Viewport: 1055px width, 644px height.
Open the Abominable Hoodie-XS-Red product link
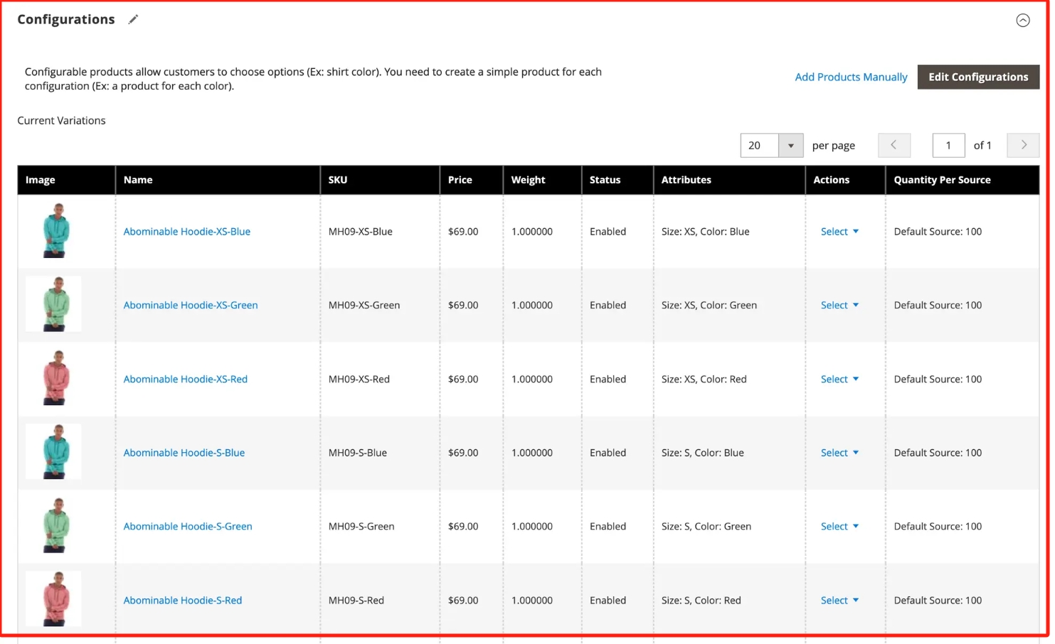pyautogui.click(x=185, y=380)
